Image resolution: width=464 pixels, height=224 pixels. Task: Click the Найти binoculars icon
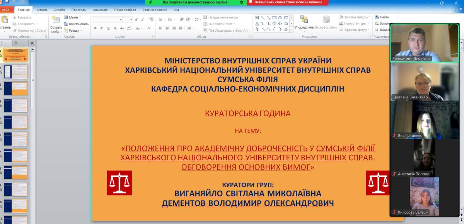[376, 17]
